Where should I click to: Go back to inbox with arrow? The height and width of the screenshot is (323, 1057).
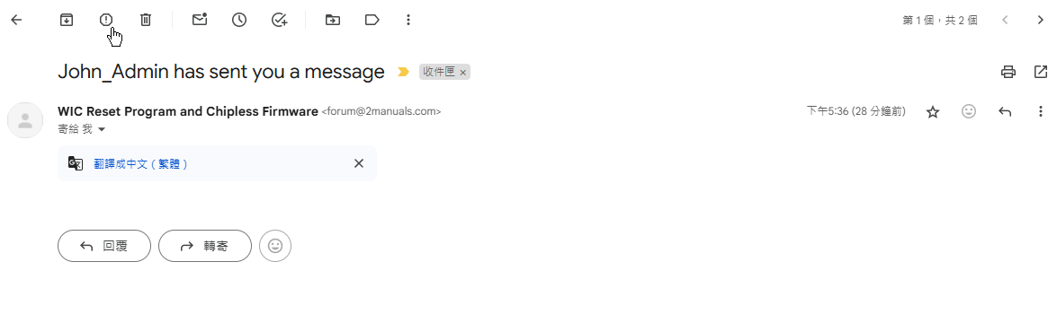pos(16,20)
